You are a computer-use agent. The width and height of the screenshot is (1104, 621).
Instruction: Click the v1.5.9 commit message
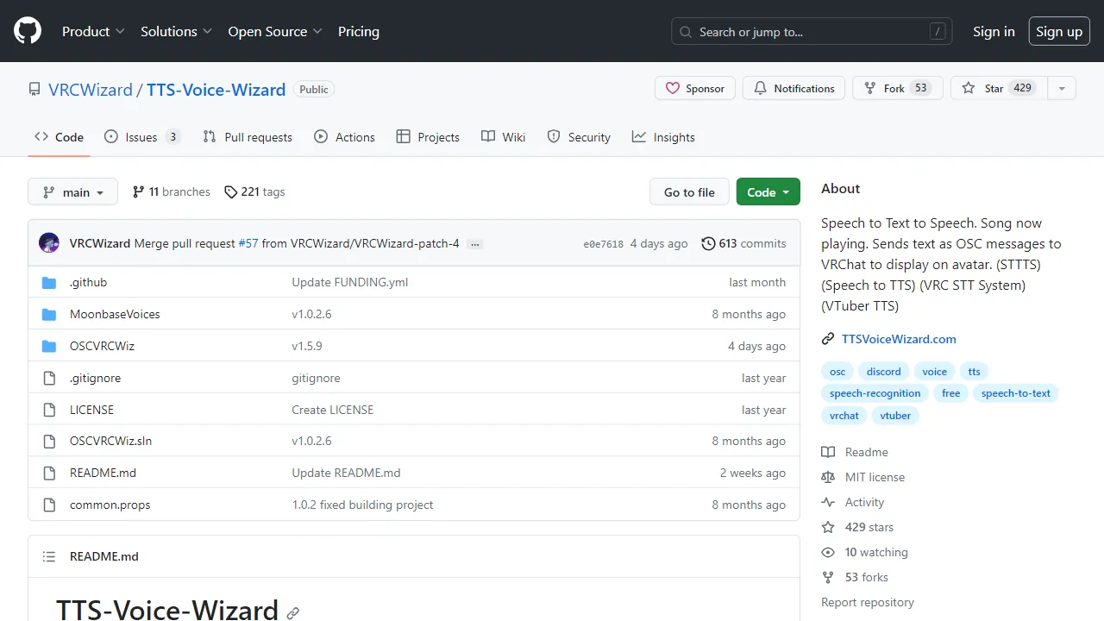click(307, 346)
